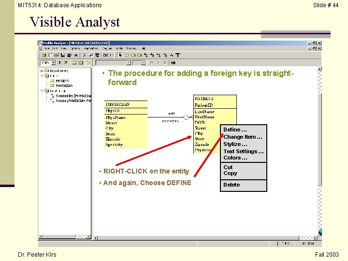Click the middle yellow view-level icon
The height and width of the screenshot is (261, 348).
tap(81, 62)
